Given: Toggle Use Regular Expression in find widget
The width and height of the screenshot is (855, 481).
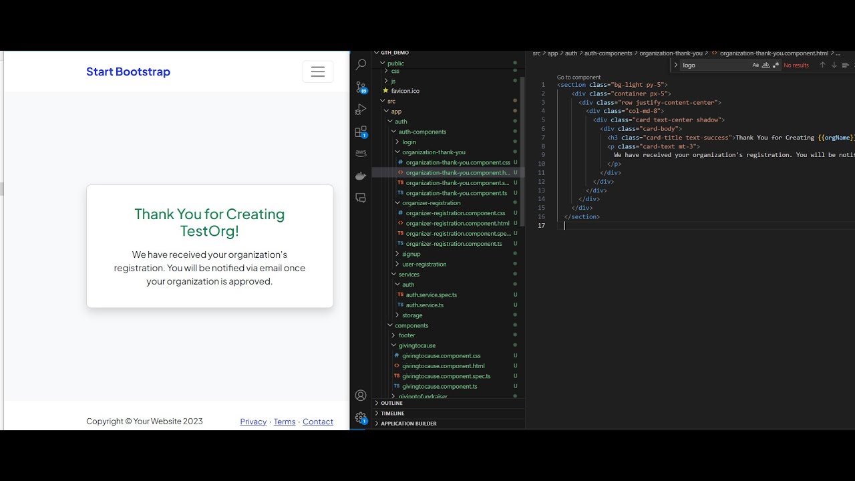Looking at the screenshot, I should pyautogui.click(x=776, y=65).
